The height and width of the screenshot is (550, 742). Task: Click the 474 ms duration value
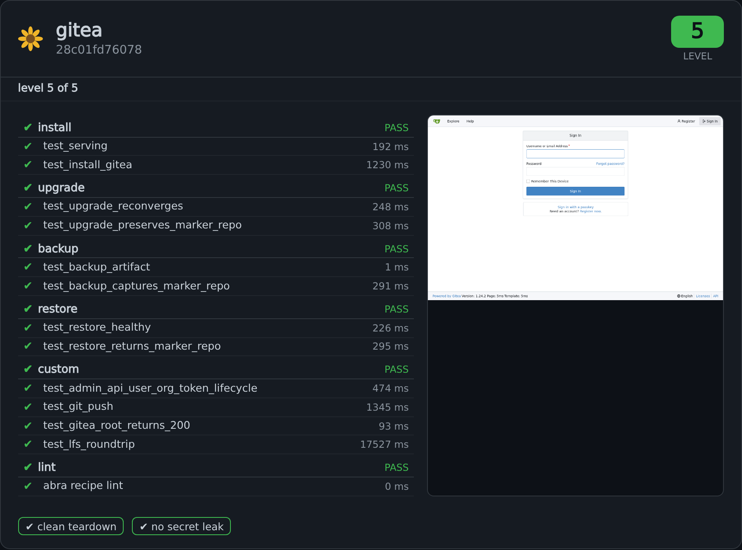pyautogui.click(x=390, y=388)
